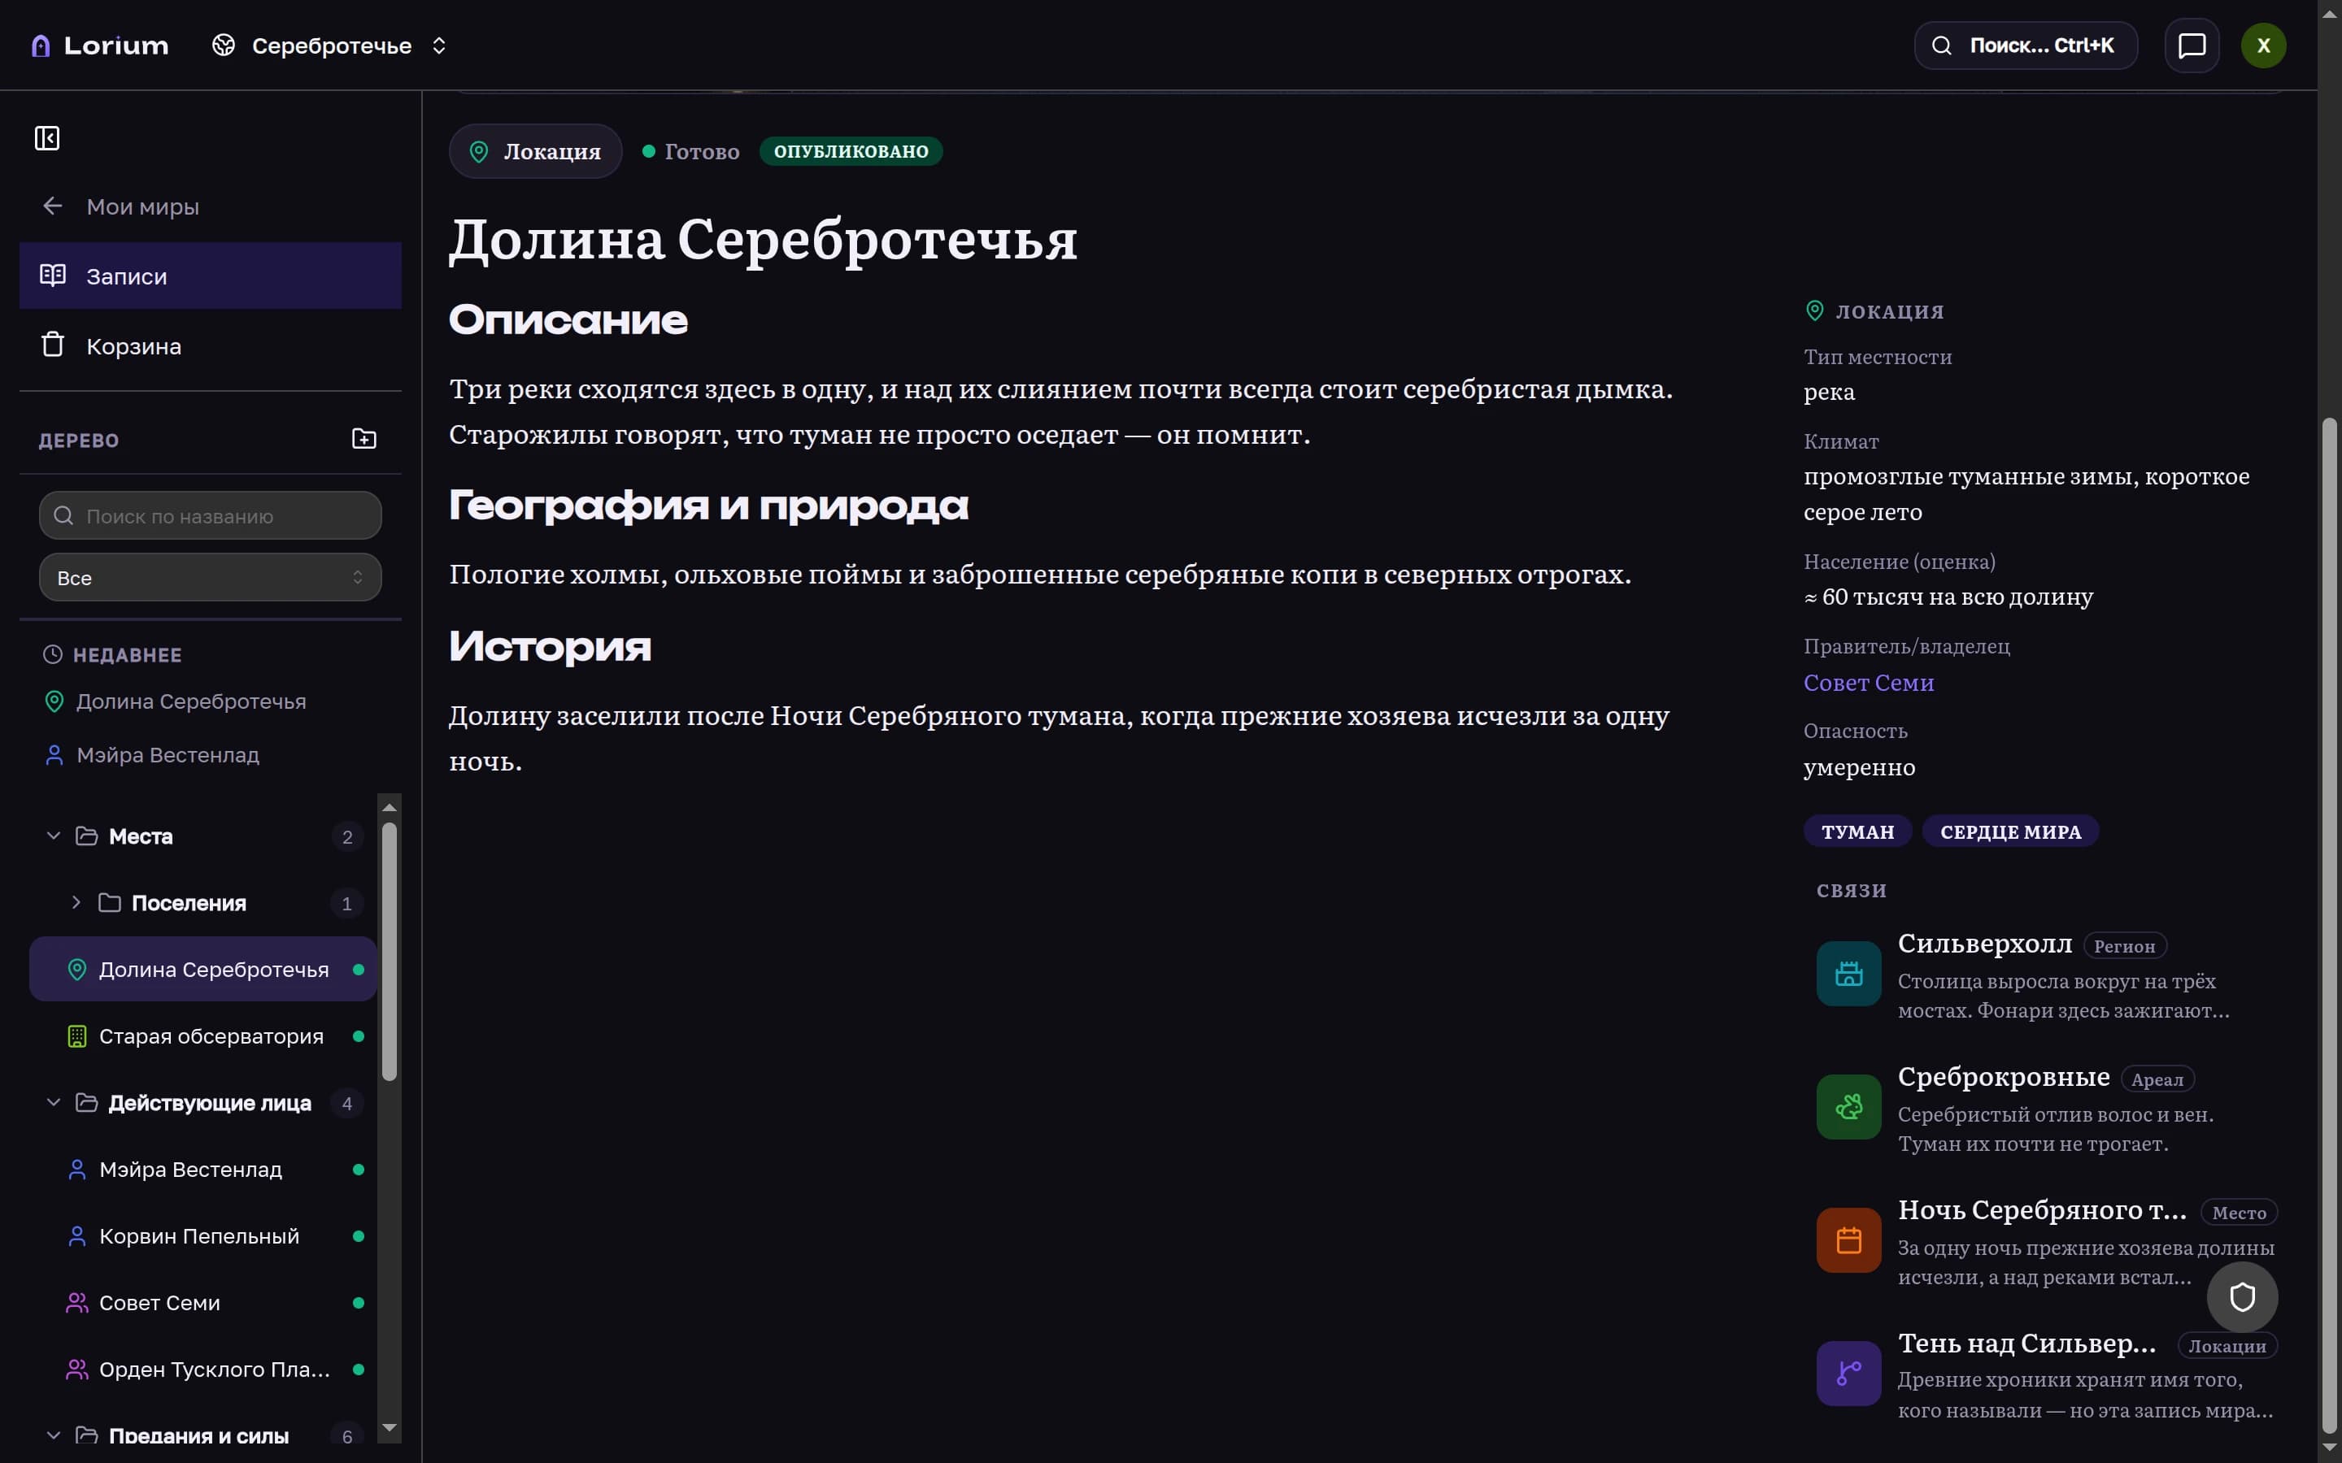Click the Место badge on Ночь Серебряного
The image size is (2342, 1463).
[x=2239, y=1213]
